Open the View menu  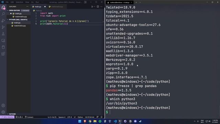(27, 2)
